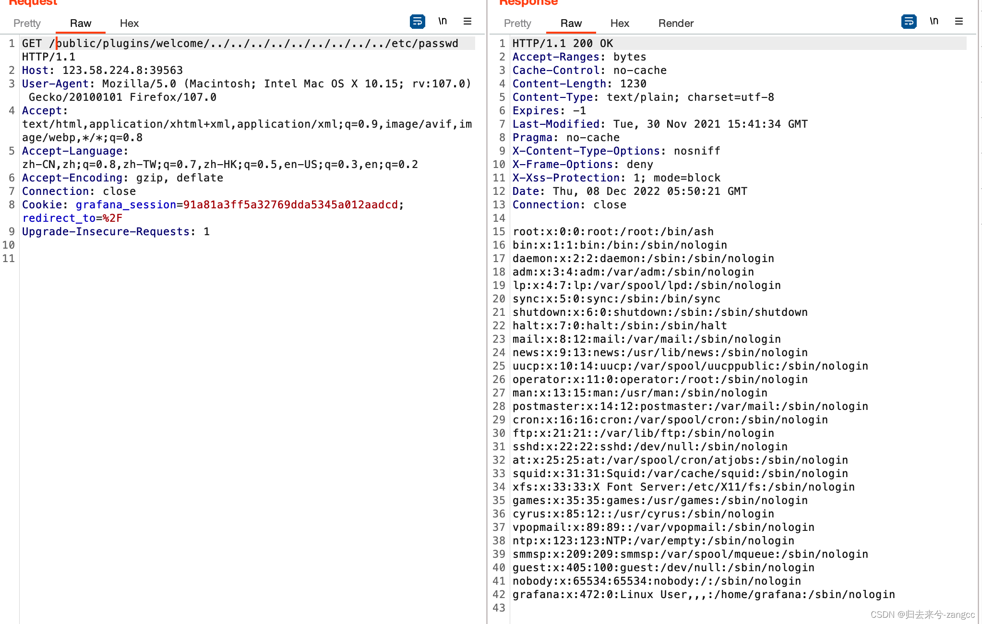
Task: Click the guest passwd entry line
Action: click(663, 567)
